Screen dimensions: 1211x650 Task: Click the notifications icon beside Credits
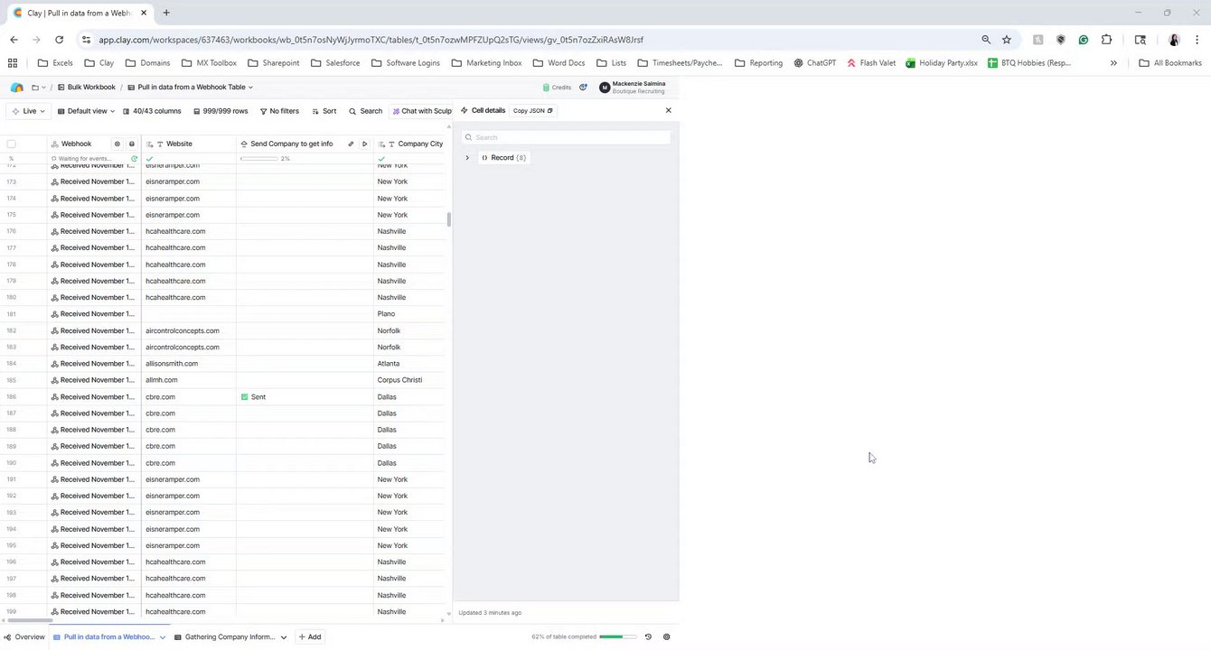point(583,88)
